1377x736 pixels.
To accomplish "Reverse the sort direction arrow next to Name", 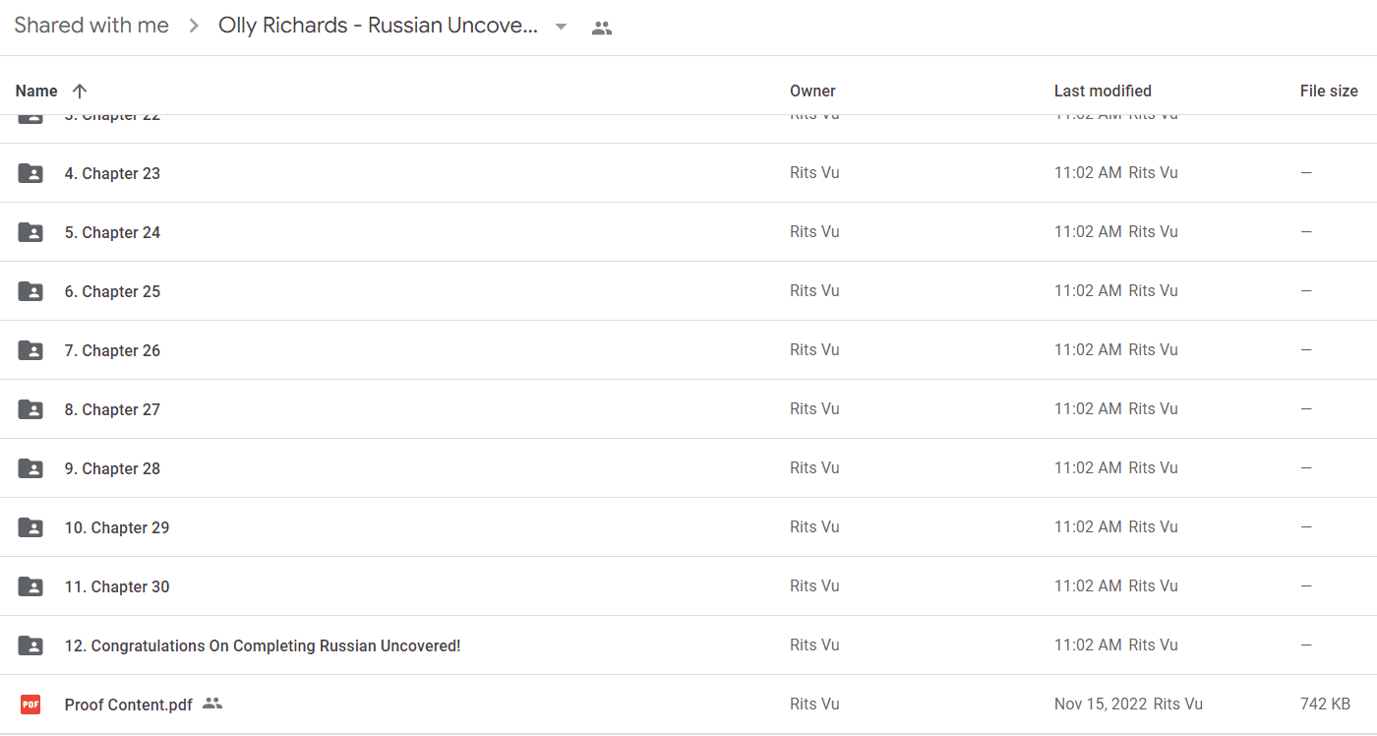I will [80, 91].
